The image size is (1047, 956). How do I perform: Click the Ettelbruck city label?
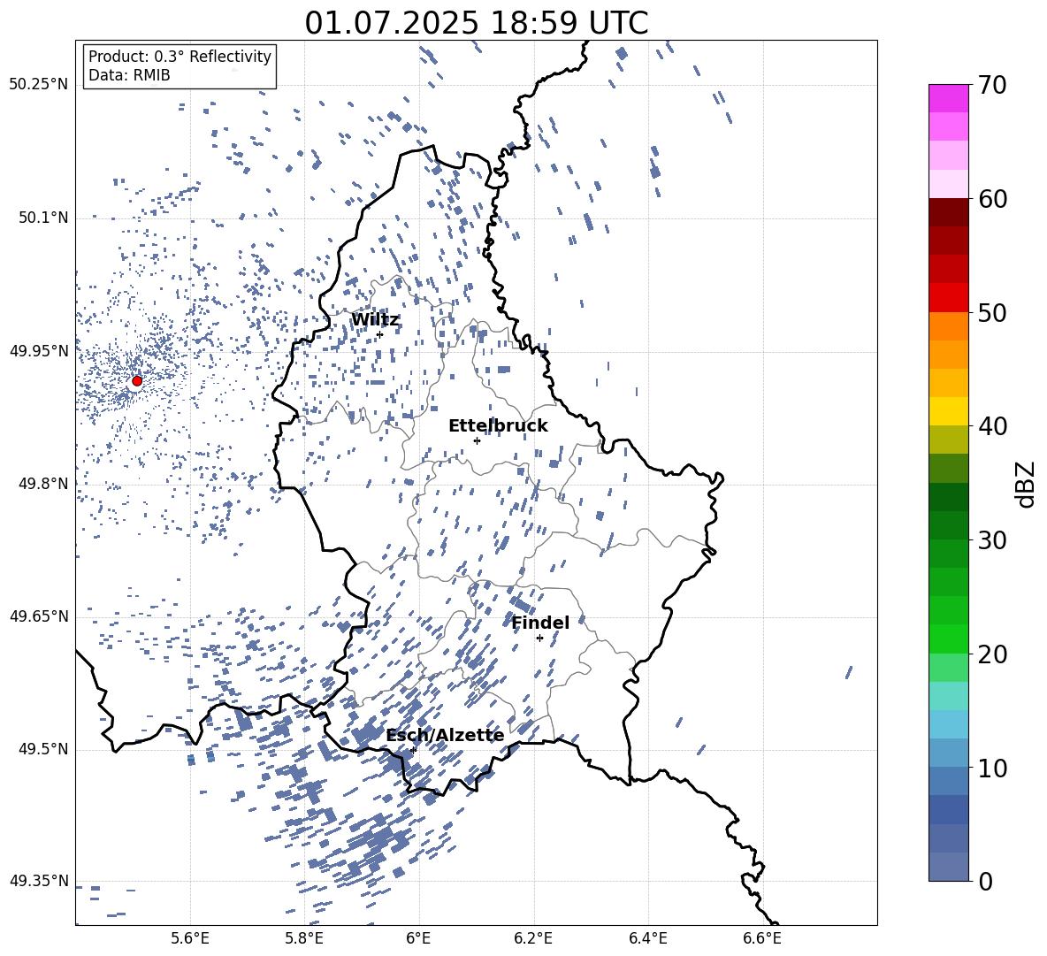tap(498, 426)
